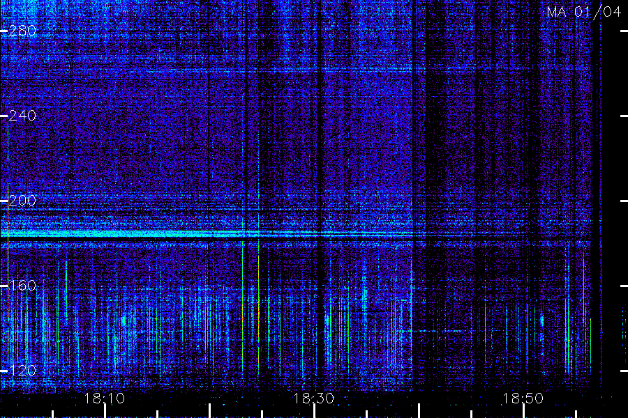The width and height of the screenshot is (628, 418).
Task: Click the 240 frequency axis label
Action: point(22,116)
